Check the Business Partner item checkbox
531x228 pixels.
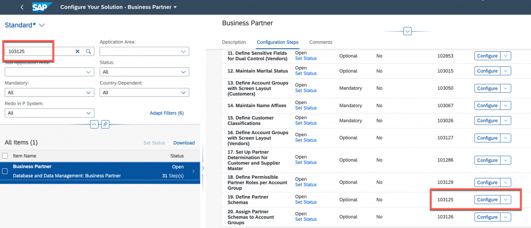pyautogui.click(x=5, y=171)
